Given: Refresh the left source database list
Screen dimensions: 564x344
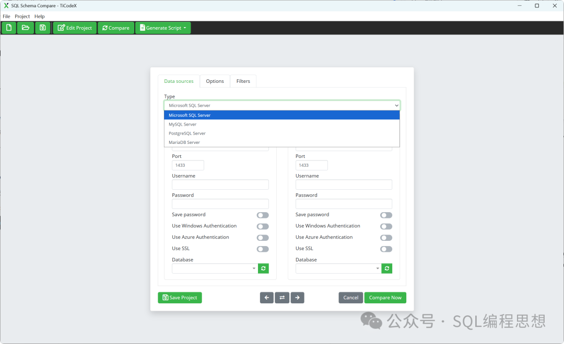Looking at the screenshot, I should pyautogui.click(x=263, y=268).
